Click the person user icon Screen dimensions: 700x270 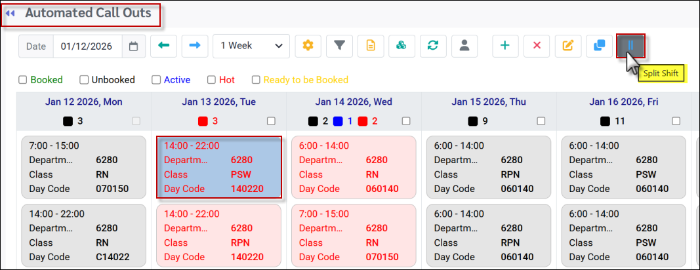464,46
